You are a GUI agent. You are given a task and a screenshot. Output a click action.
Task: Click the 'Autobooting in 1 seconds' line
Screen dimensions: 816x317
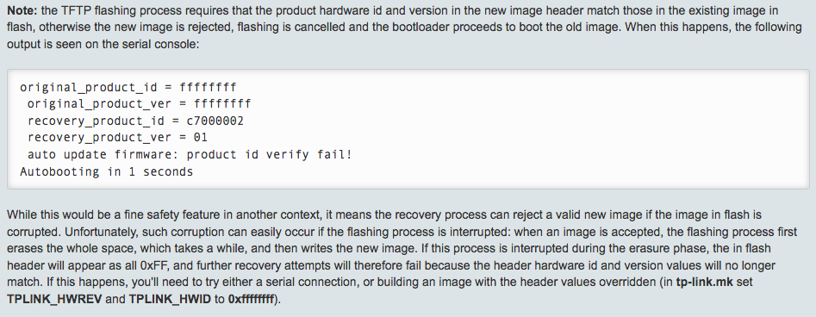pyautogui.click(x=106, y=171)
